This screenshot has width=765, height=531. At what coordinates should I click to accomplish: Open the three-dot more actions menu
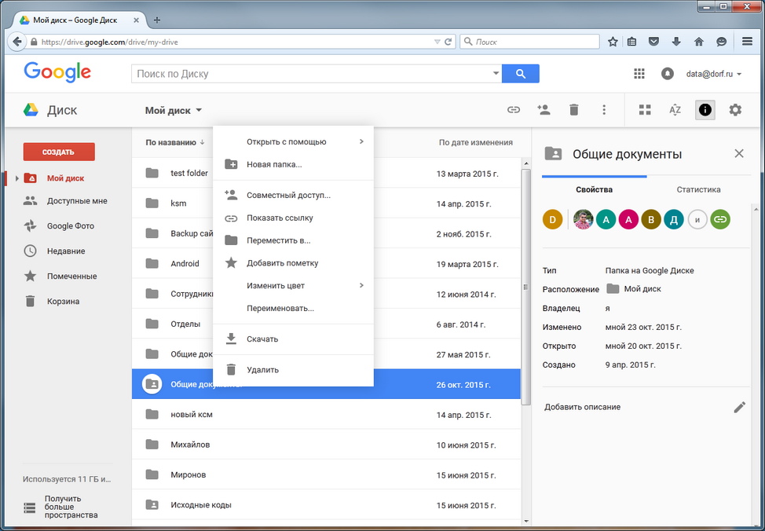(604, 110)
